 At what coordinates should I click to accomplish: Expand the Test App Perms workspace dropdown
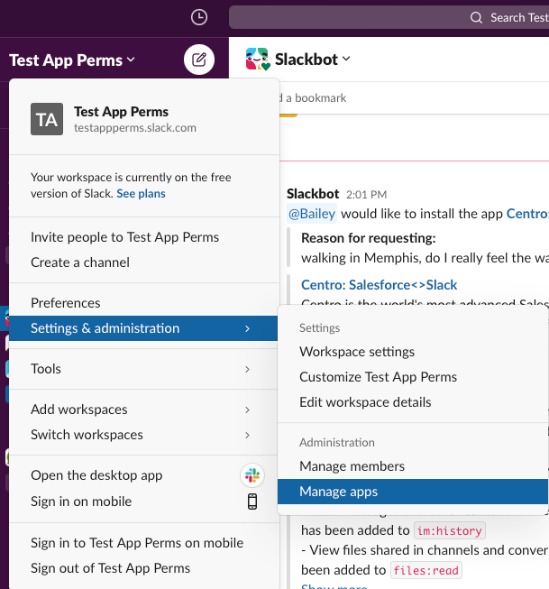pos(72,60)
